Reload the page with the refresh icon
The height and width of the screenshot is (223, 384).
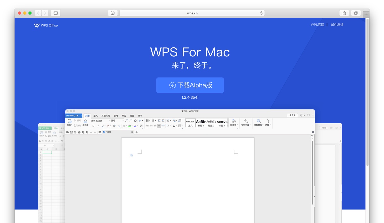coord(261,13)
